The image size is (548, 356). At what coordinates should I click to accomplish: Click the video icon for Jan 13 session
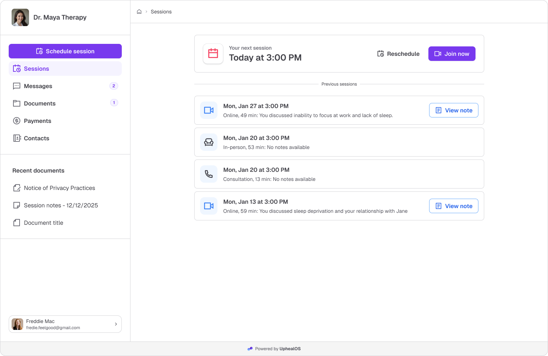pyautogui.click(x=209, y=206)
